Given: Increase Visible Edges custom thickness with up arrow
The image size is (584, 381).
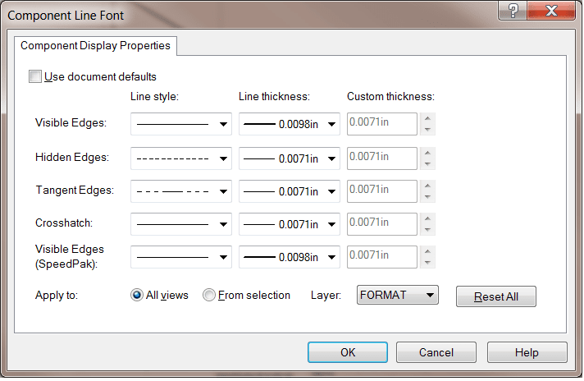Looking at the screenshot, I should pos(427,118).
